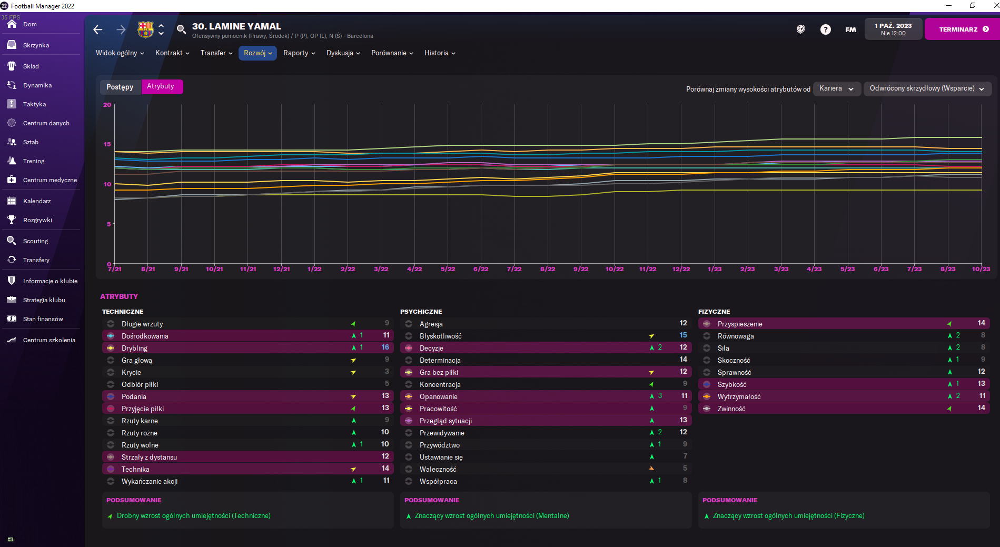
Task: Click the Zwinność attribute row
Action: 844,409
